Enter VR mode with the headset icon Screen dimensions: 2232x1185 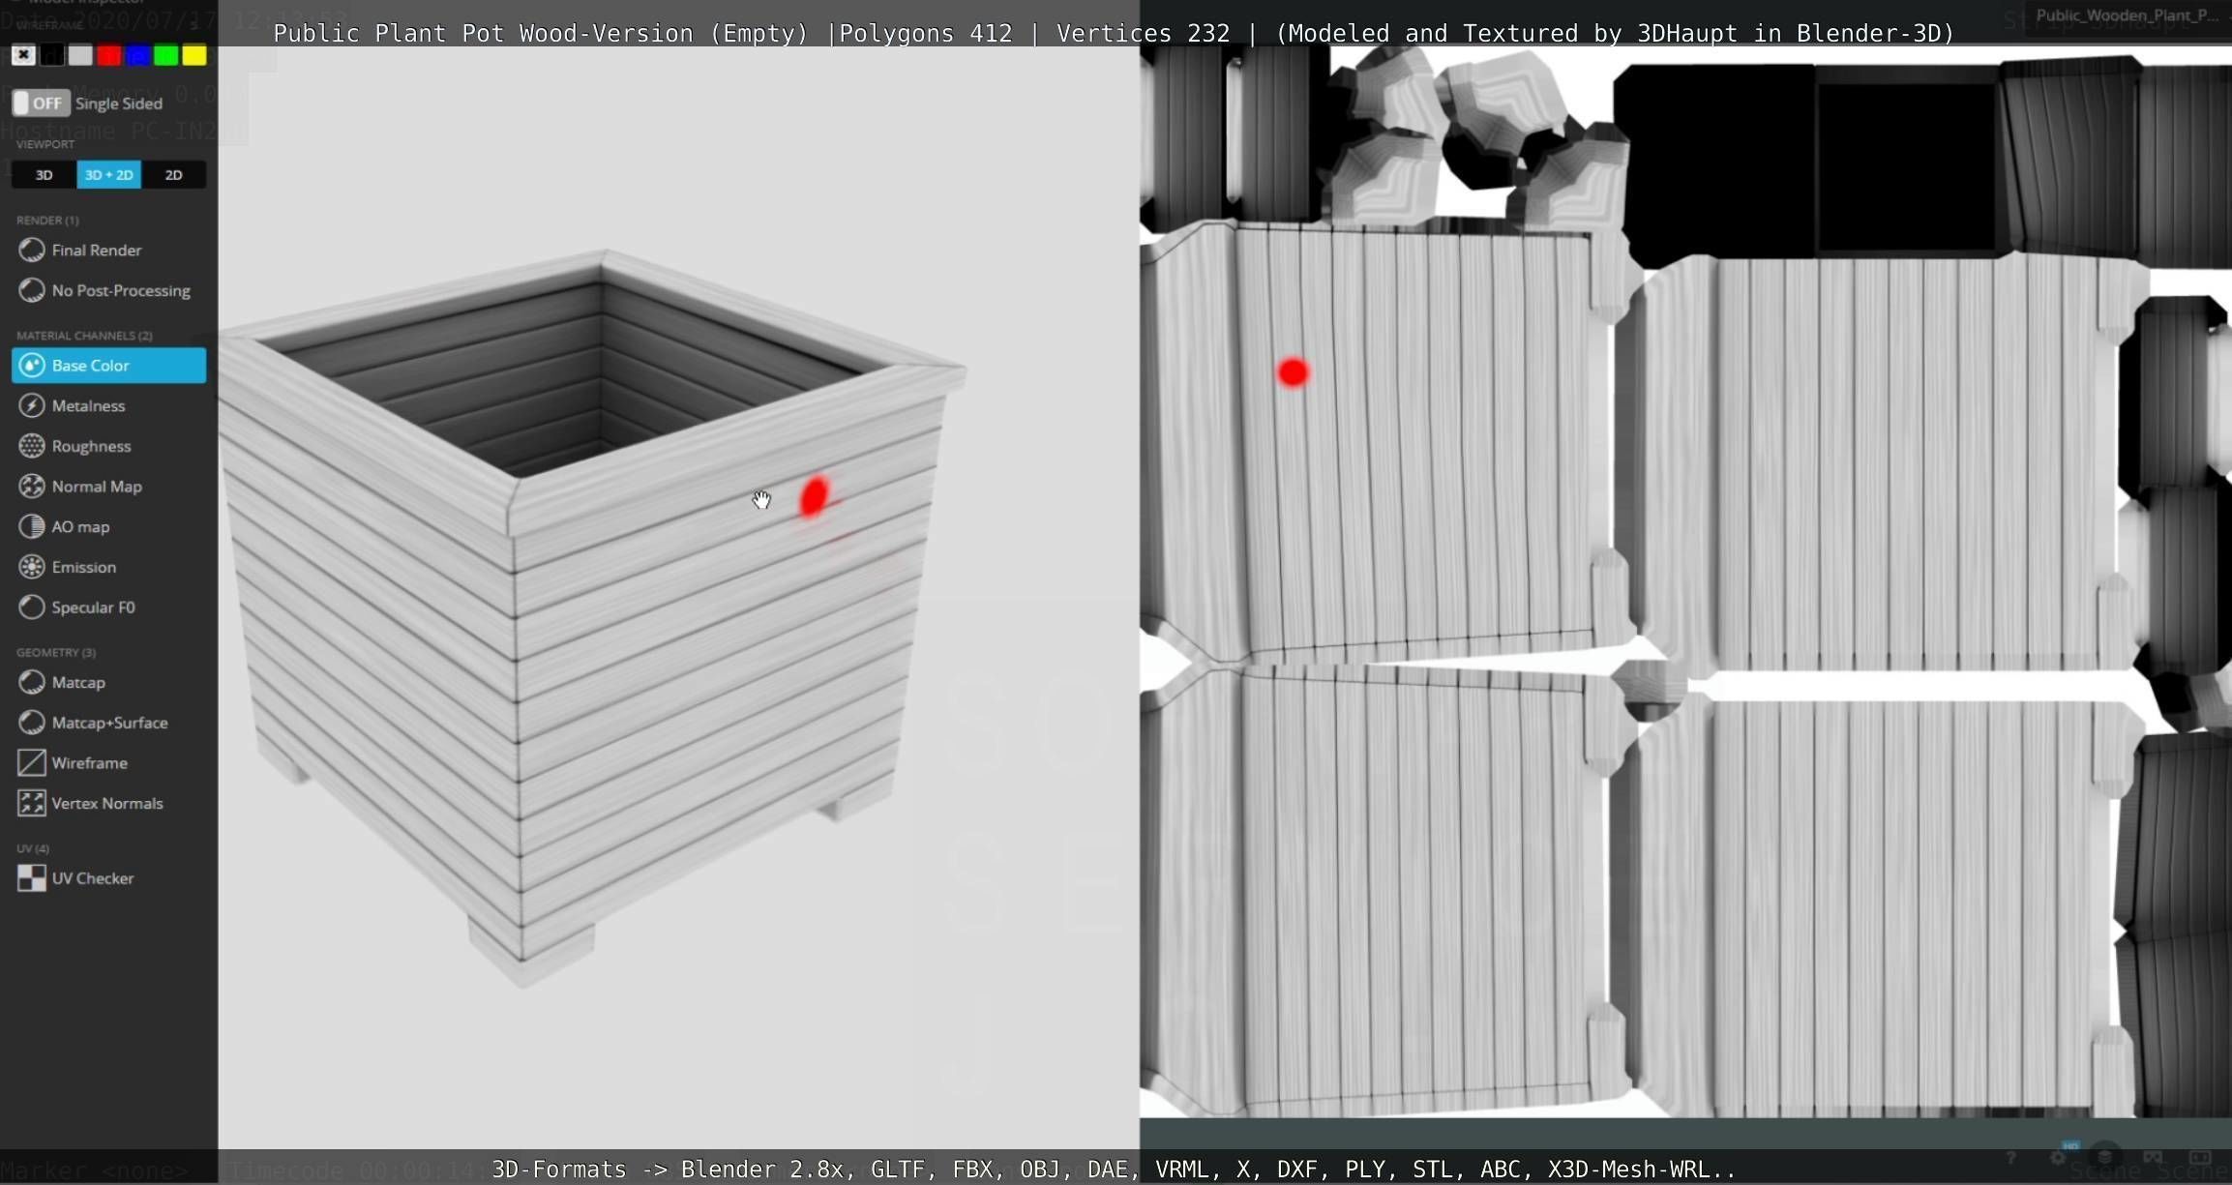[x=2153, y=1158]
